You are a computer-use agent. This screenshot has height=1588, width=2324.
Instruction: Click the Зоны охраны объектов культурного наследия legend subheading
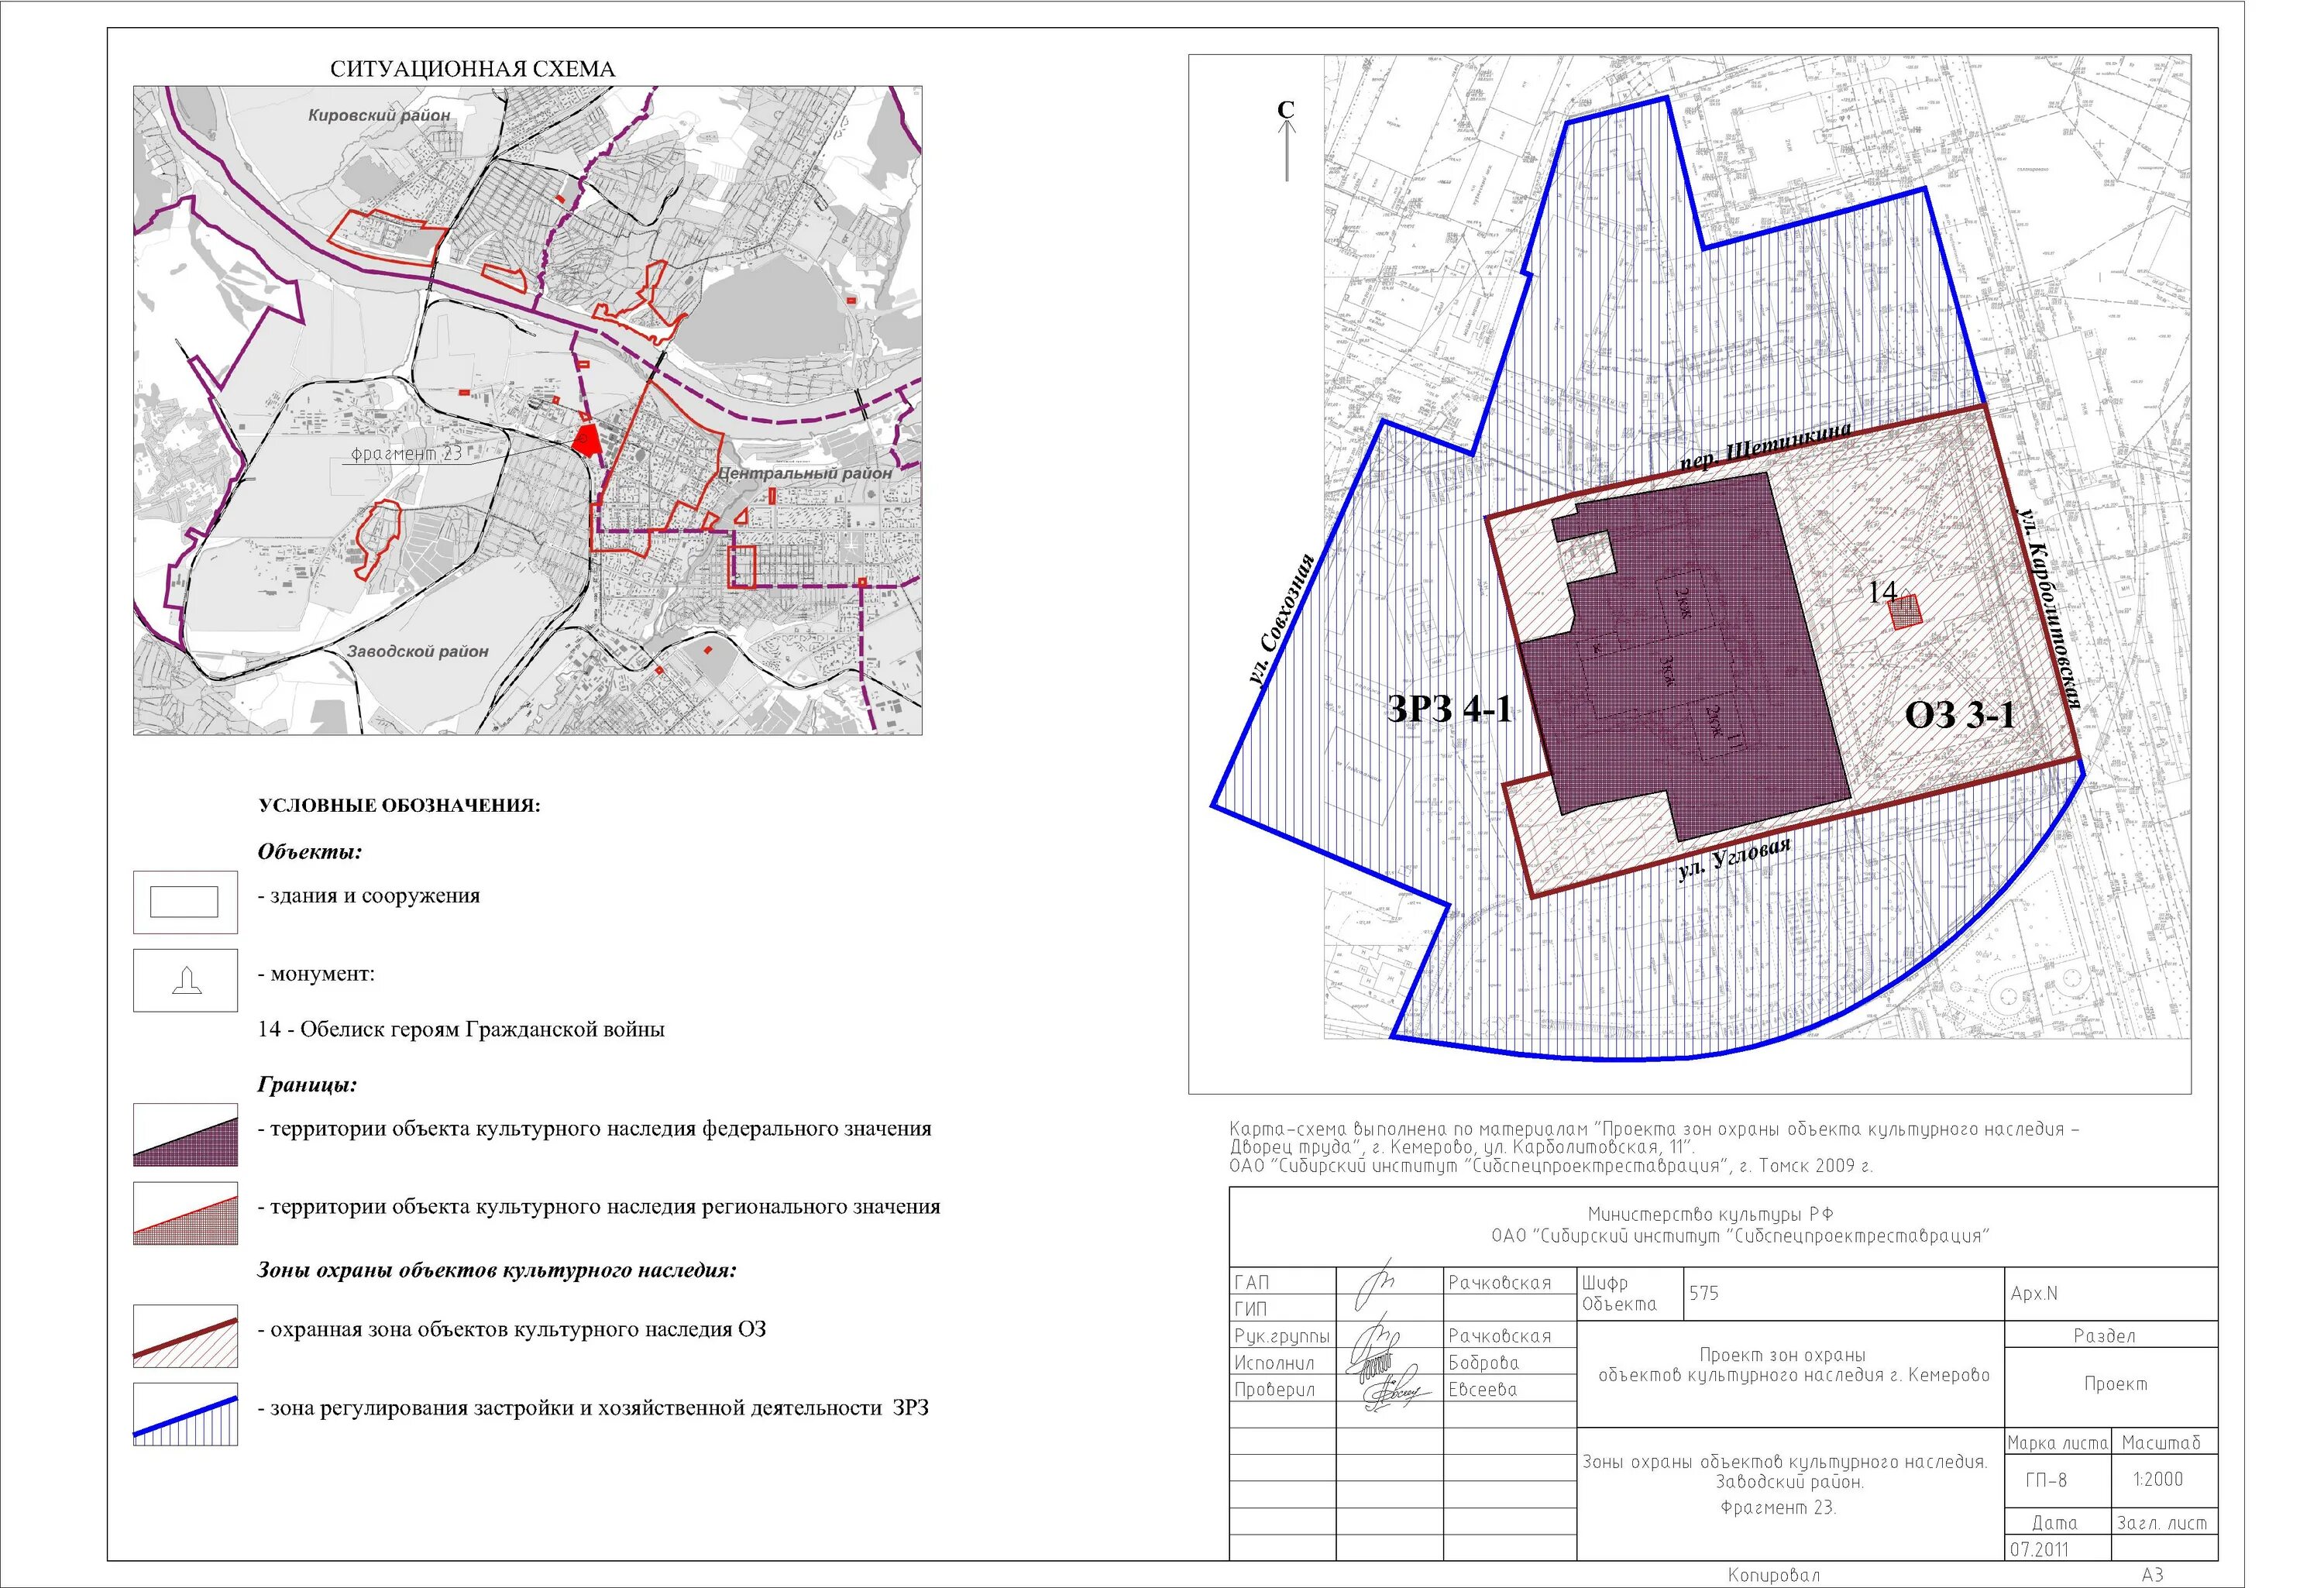click(497, 1270)
